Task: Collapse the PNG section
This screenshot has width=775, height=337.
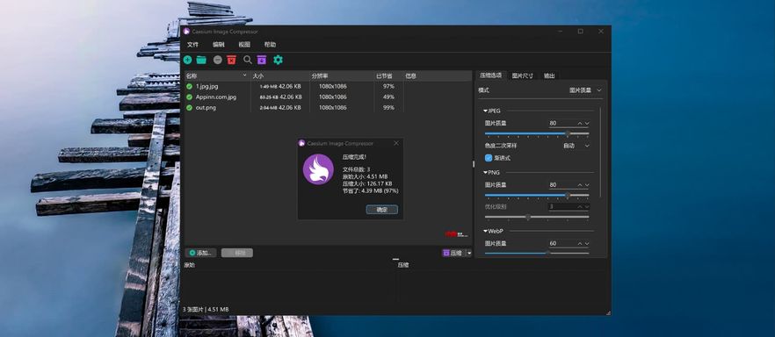Action: click(491, 172)
